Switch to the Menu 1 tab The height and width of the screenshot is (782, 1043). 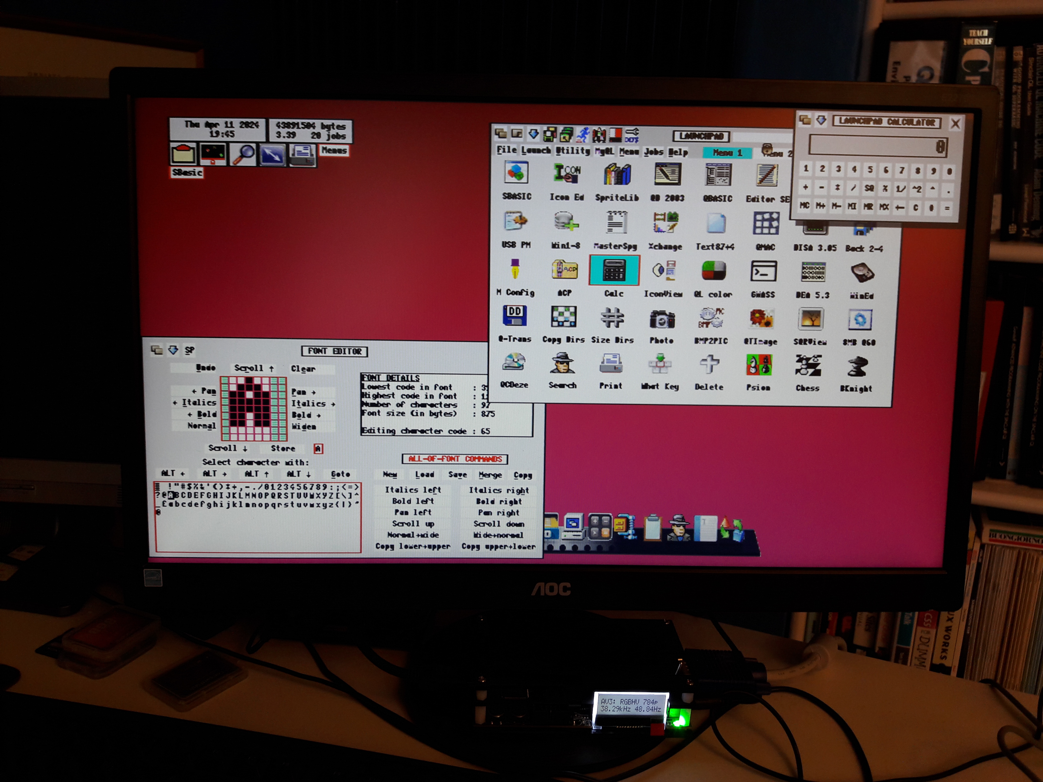pyautogui.click(x=727, y=153)
